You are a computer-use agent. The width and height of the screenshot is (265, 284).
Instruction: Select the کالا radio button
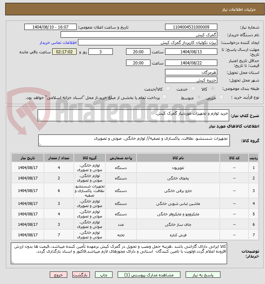[212, 89]
